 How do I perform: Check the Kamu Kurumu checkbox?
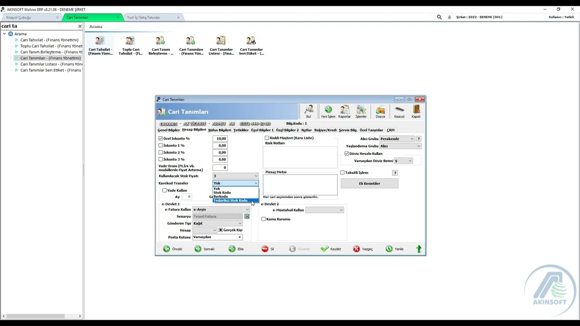click(264, 219)
